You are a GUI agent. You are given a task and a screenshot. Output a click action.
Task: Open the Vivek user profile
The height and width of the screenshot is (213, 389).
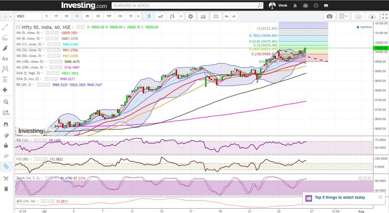[x=278, y=5]
